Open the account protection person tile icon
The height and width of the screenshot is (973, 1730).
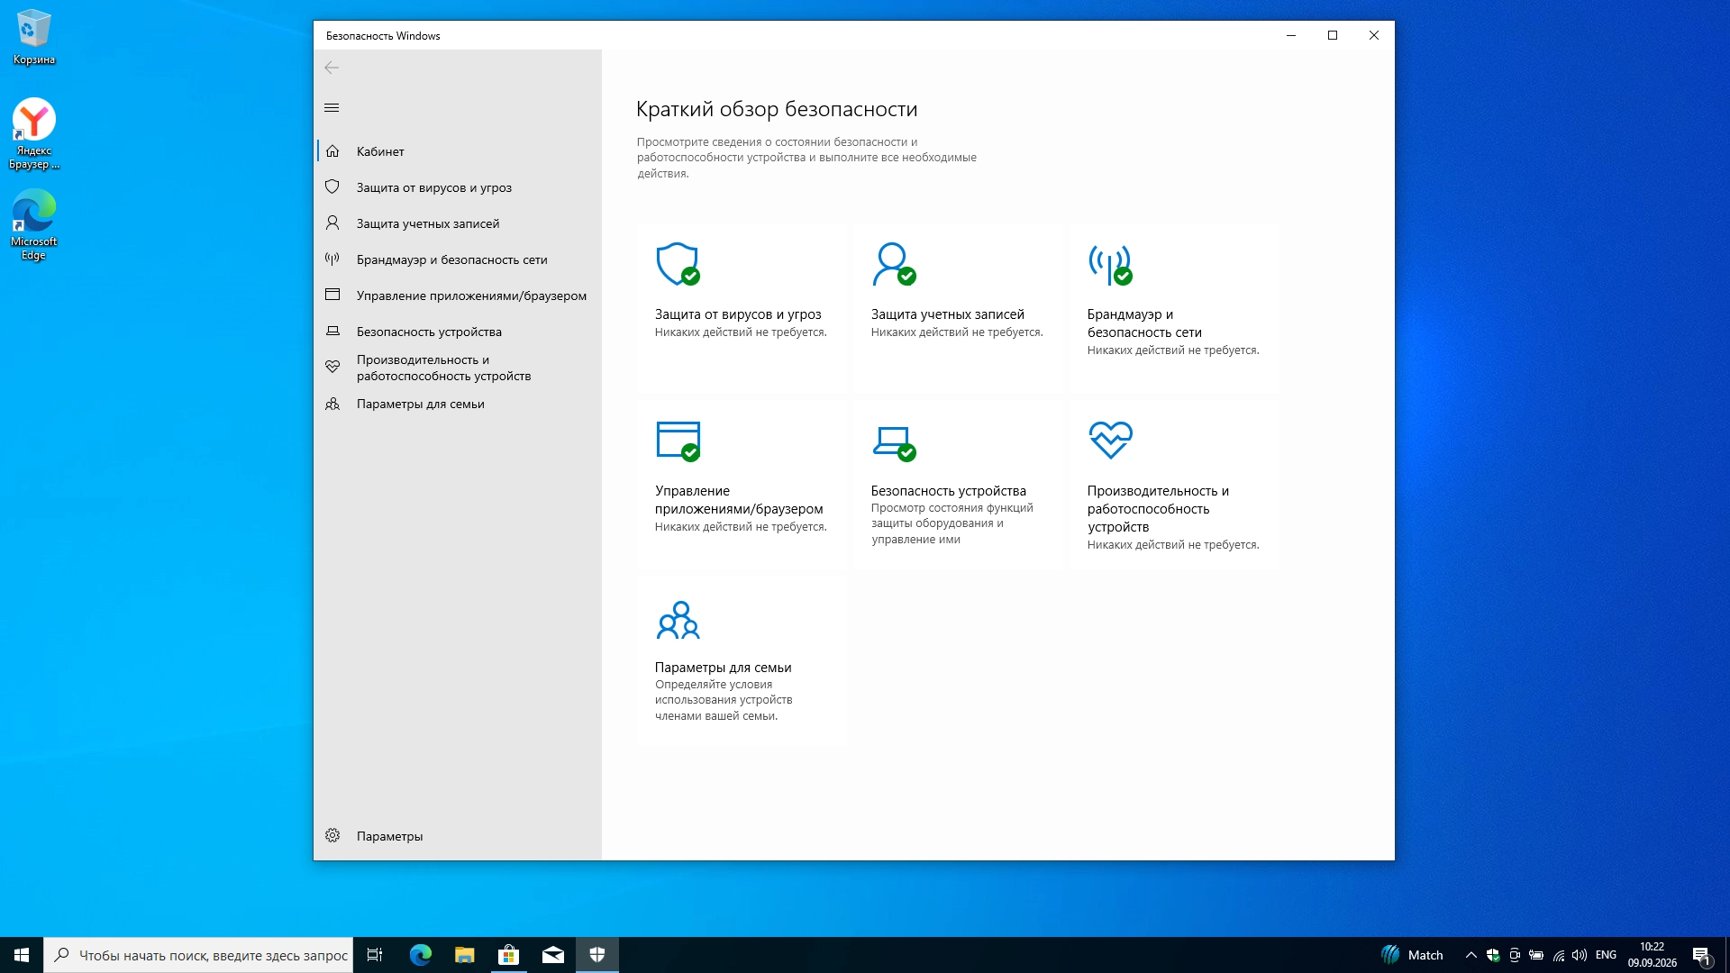894,264
